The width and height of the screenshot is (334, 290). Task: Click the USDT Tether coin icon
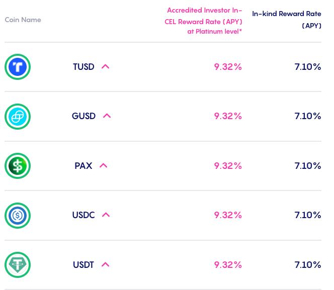[x=18, y=265]
